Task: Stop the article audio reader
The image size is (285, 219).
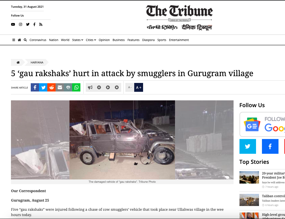Action: pyautogui.click(x=117, y=87)
